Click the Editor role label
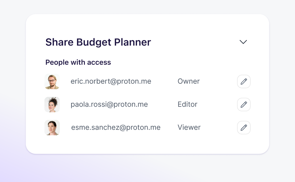 click(187, 104)
